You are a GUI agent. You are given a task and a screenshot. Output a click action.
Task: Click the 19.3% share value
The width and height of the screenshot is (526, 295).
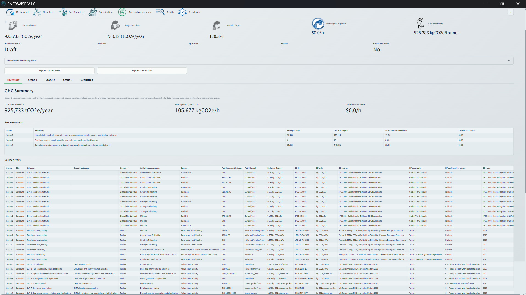(388, 135)
